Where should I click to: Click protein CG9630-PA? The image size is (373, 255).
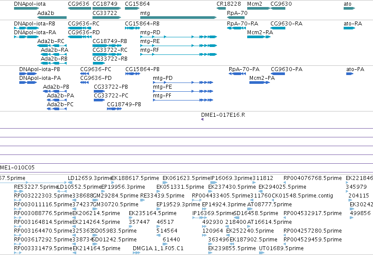278,74
